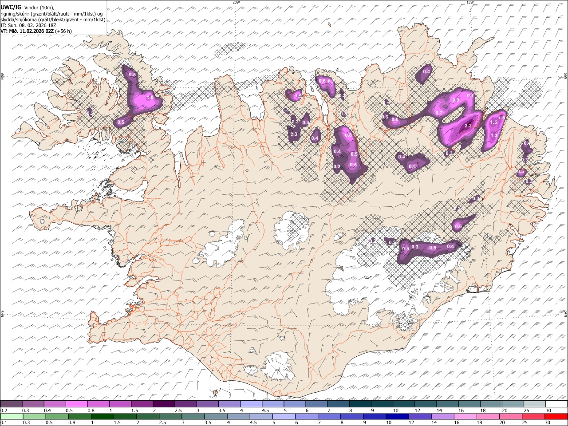Select the darkest green 1–1.5 rain legend swatch
The image size is (568, 426).
coord(102,416)
